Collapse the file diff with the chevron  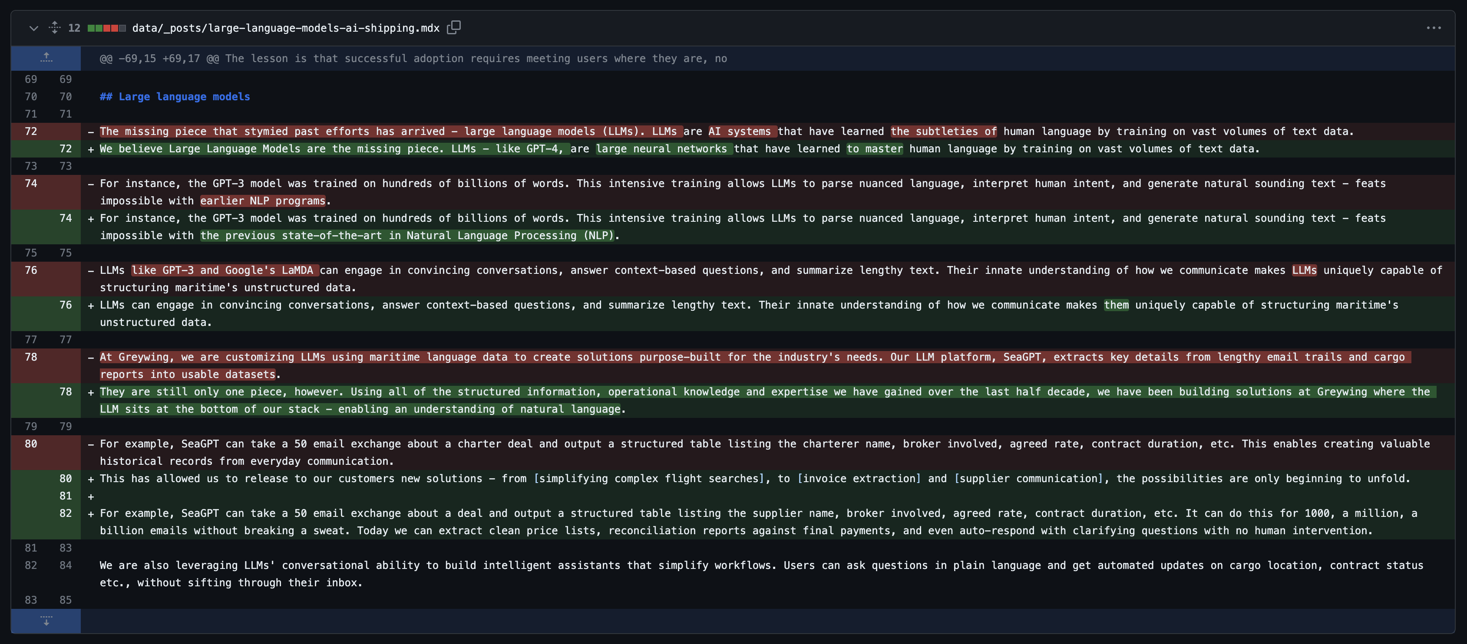(x=33, y=28)
